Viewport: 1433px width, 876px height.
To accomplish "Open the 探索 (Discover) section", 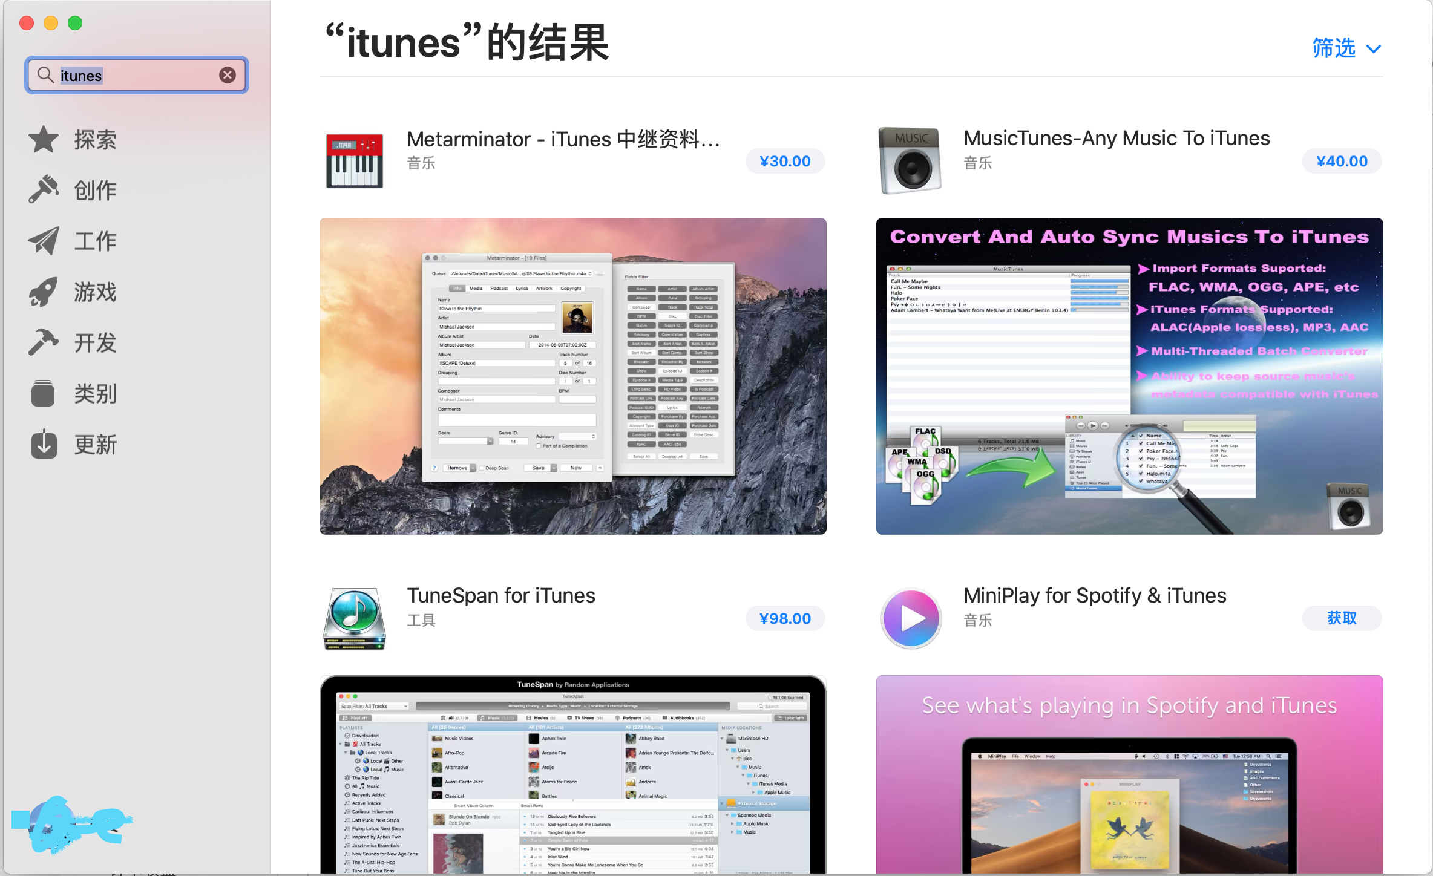I will coord(94,140).
